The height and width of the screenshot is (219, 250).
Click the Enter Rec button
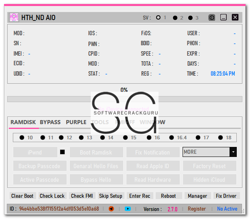coord(140,196)
